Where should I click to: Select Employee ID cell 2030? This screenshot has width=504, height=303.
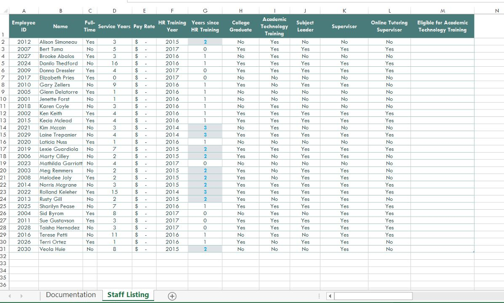tap(24, 249)
